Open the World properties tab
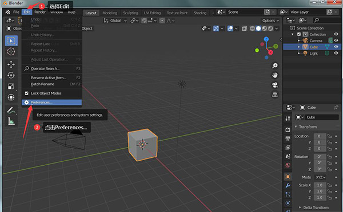 tap(288, 165)
